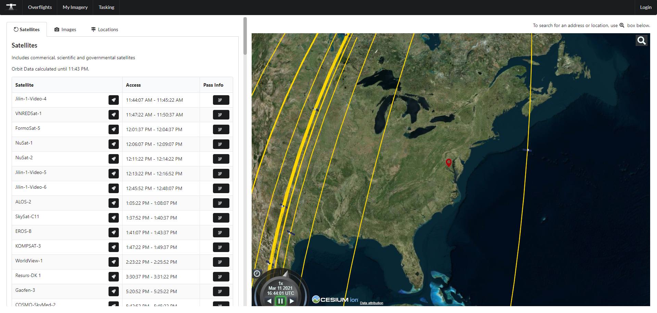This screenshot has height=313, width=657.
Task: Open pass info for WorldView-1
Action: (221, 262)
